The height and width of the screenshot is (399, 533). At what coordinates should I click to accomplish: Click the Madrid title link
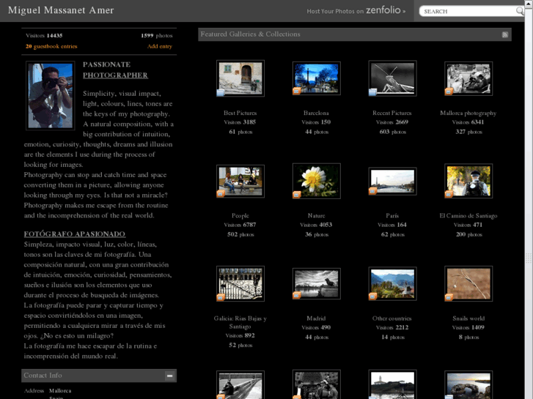pos(316,318)
